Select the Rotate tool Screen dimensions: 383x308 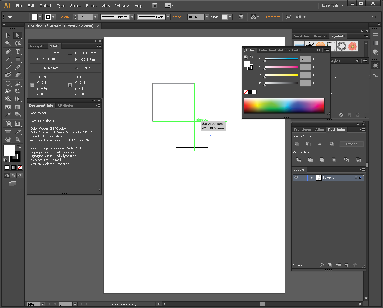pyautogui.click(x=8, y=83)
